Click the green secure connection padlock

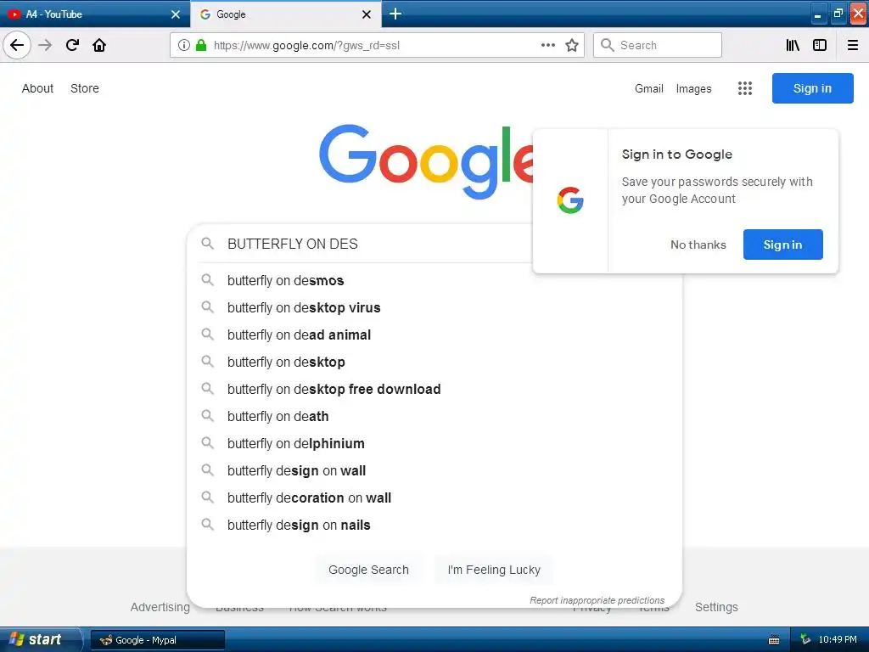click(x=201, y=46)
